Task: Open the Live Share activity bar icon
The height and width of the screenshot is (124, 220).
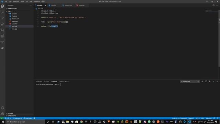Action: (x=2, y=42)
